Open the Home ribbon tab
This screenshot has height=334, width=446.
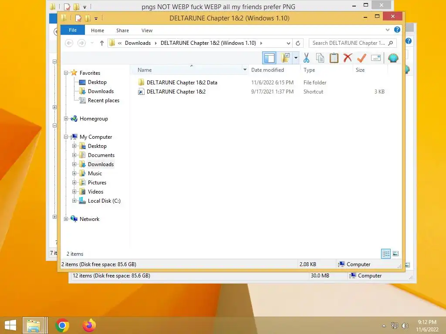point(97,30)
